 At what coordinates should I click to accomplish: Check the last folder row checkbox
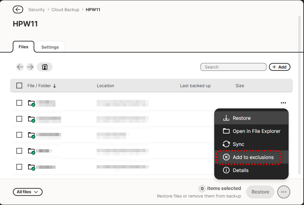pyautogui.click(x=19, y=167)
